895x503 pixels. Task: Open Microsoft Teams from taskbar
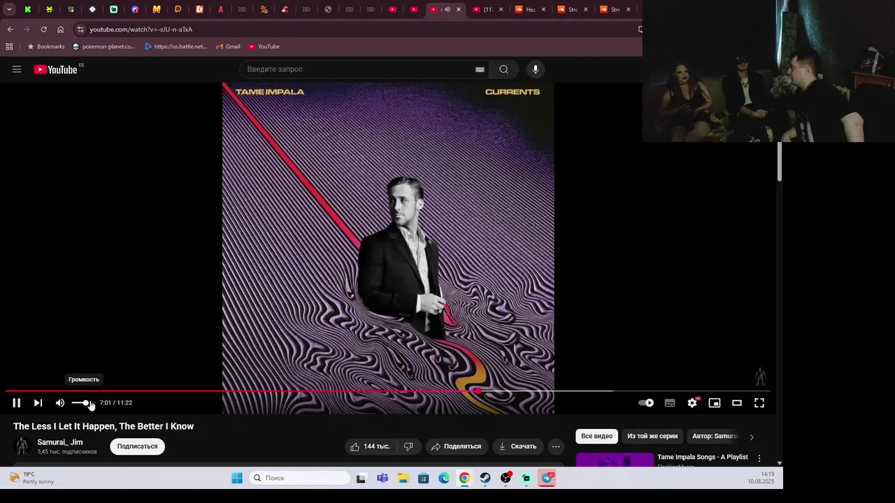point(382,478)
